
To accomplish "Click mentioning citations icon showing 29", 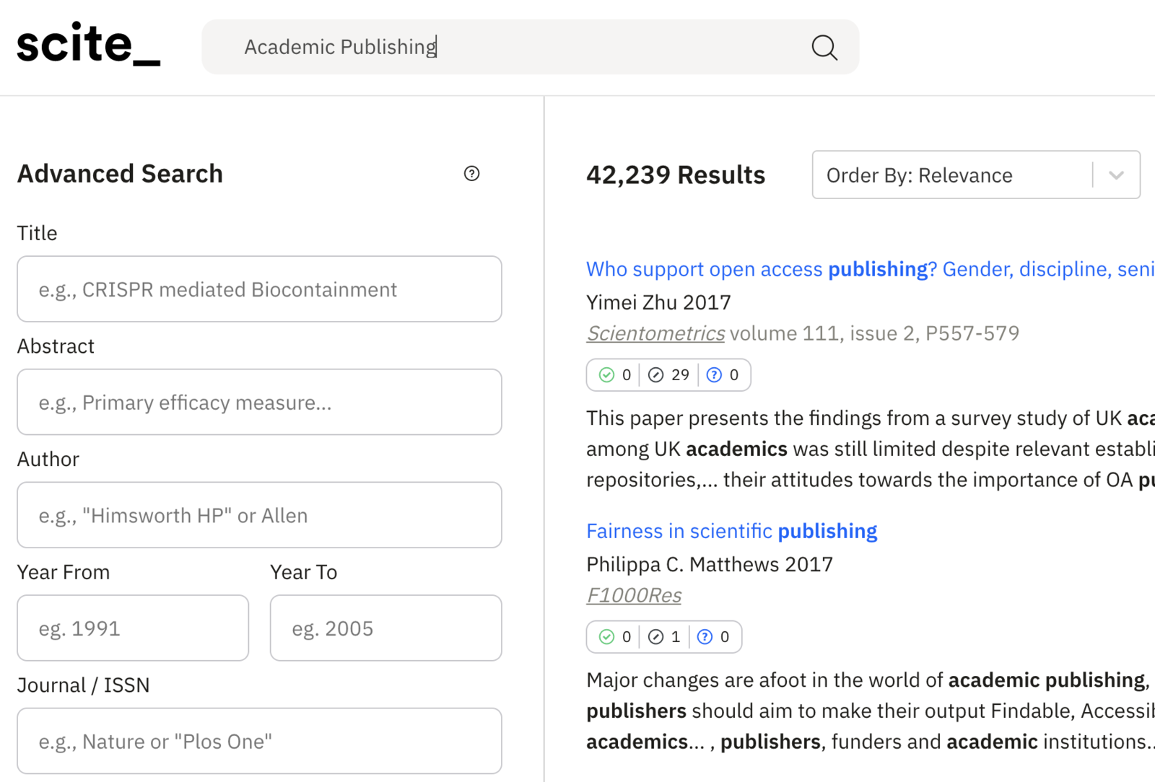I will point(655,375).
